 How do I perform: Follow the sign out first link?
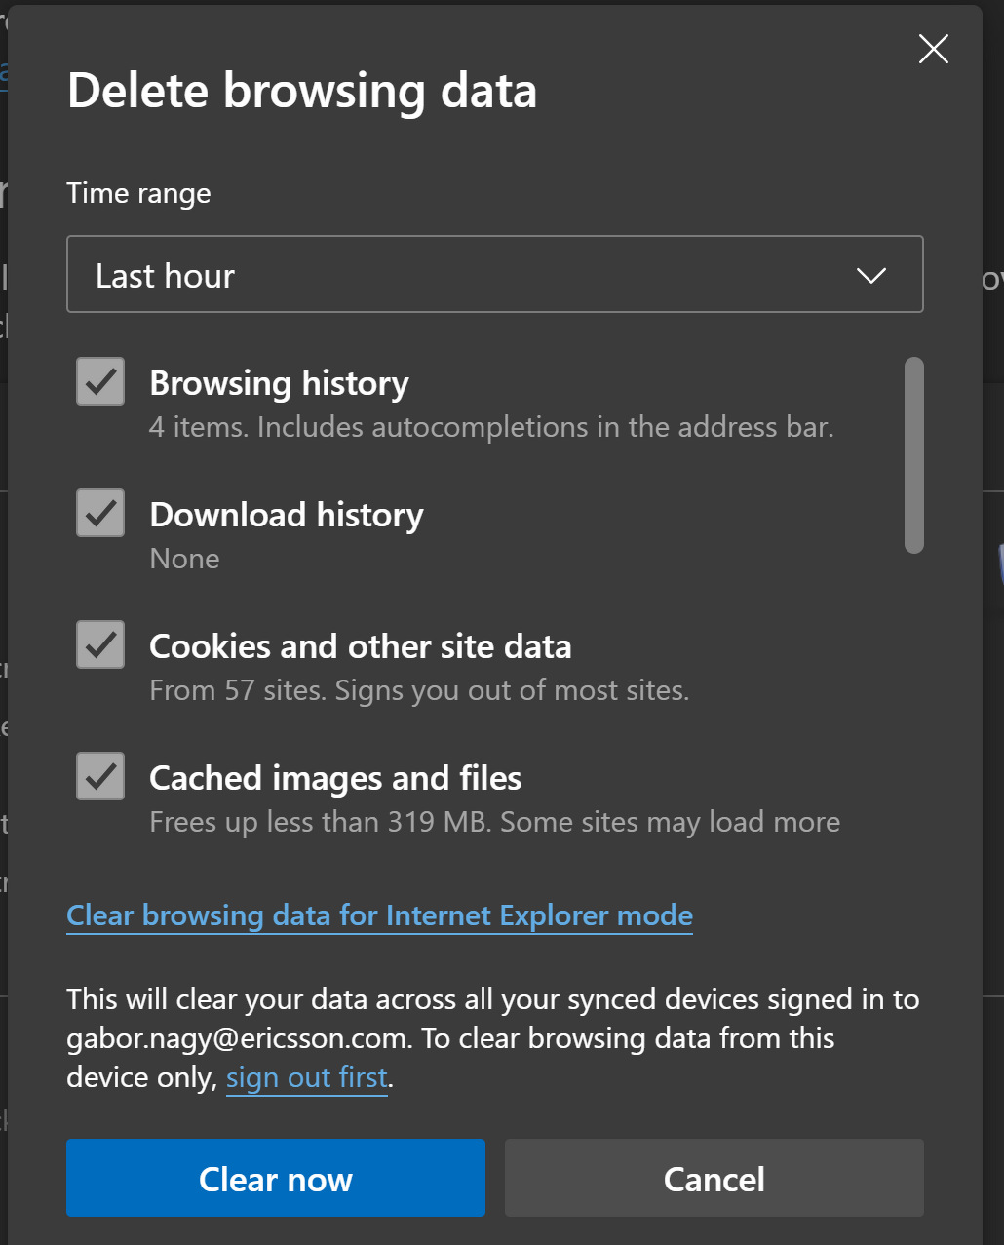point(307,1077)
